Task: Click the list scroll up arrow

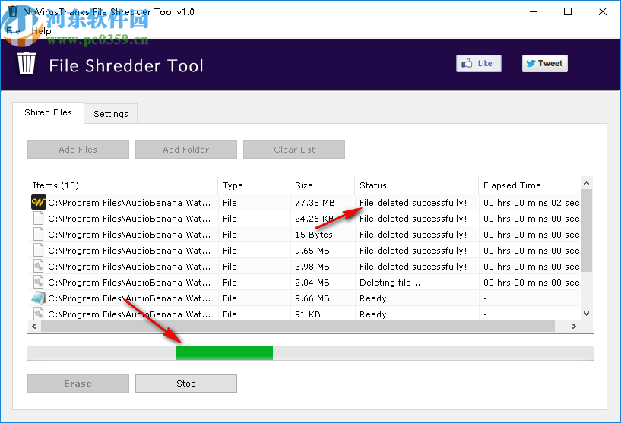Action: pos(587,183)
